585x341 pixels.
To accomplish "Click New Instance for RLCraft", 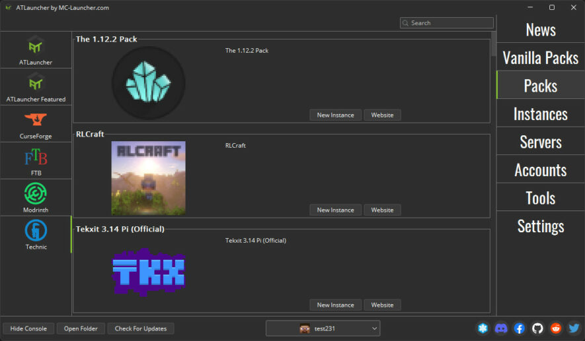I will [x=335, y=210].
